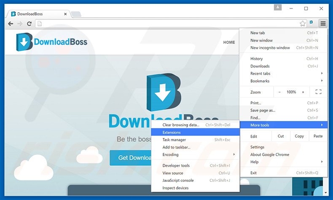Screen dimensions: 333x200
Task: Open Downloads from the menu
Action: 284,66
